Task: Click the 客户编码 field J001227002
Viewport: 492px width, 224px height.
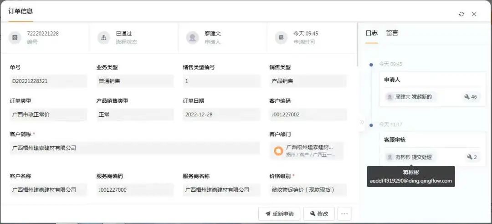Action: (x=308, y=114)
